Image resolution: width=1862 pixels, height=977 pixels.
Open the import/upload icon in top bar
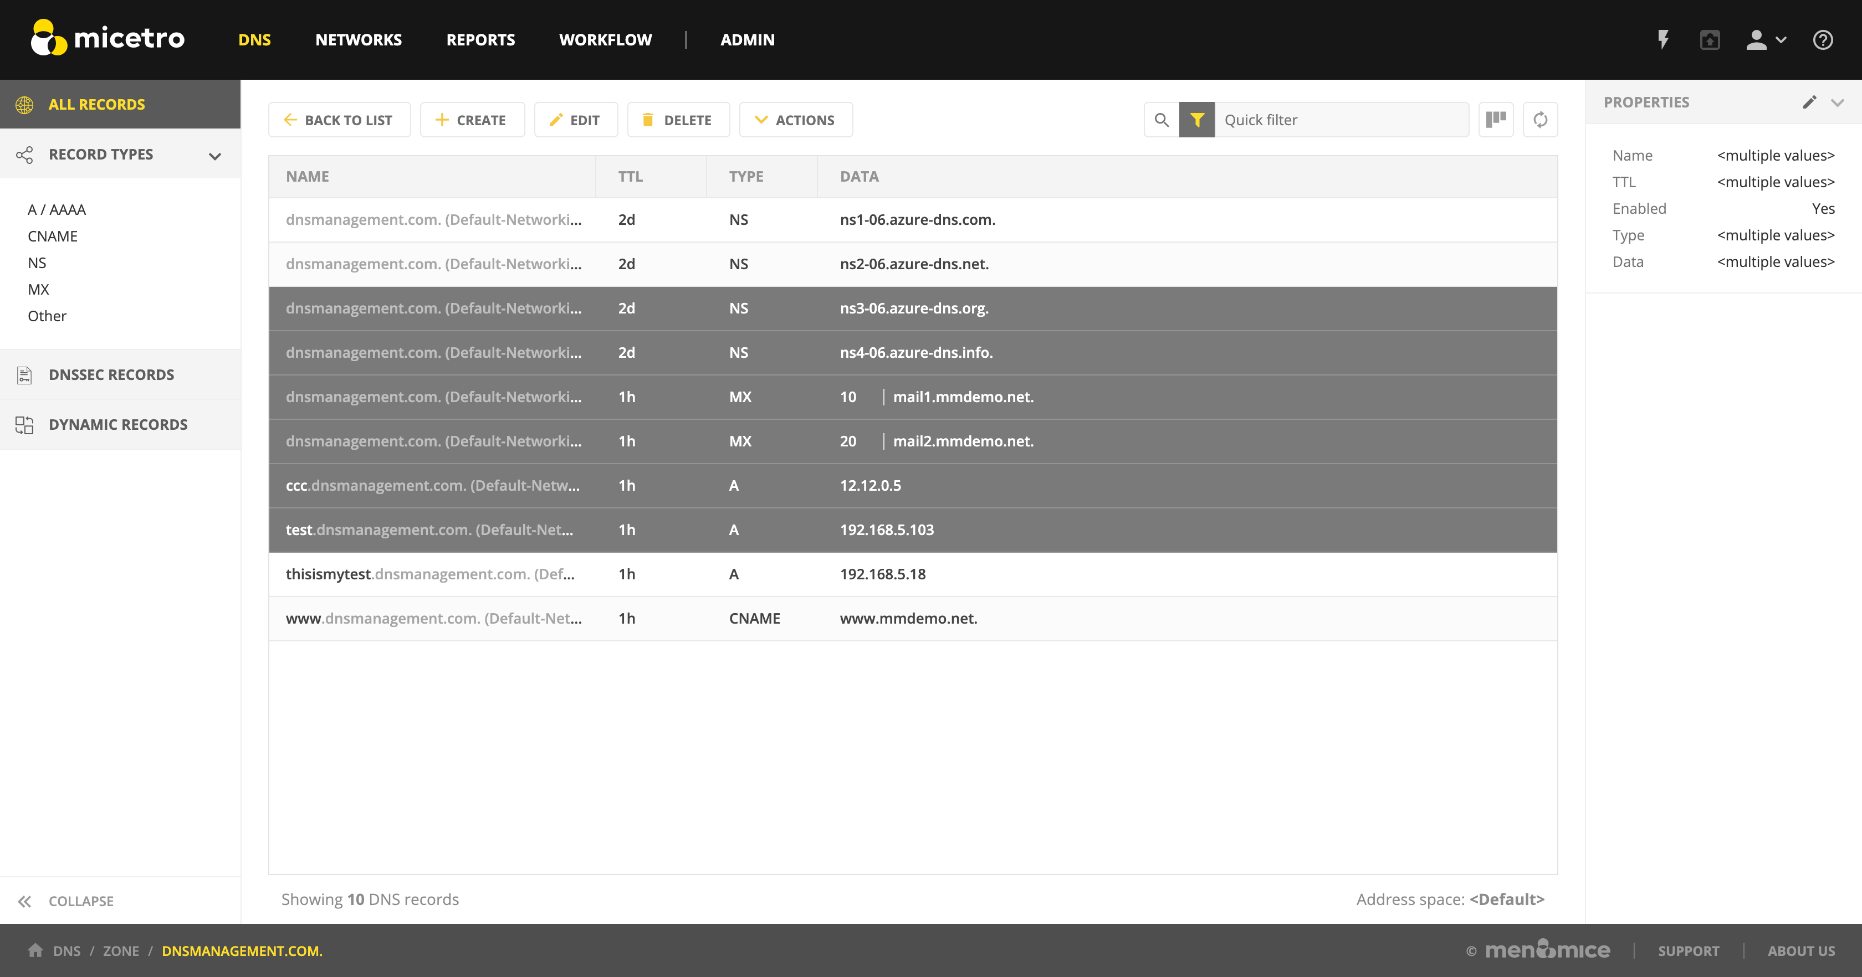[x=1710, y=40]
